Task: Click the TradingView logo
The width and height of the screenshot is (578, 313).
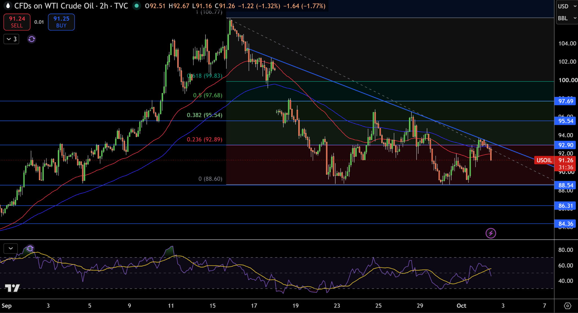Action: pos(12,288)
